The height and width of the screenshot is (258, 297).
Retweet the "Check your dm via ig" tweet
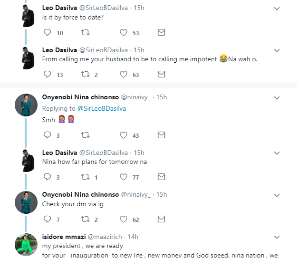pyautogui.click(x=86, y=219)
